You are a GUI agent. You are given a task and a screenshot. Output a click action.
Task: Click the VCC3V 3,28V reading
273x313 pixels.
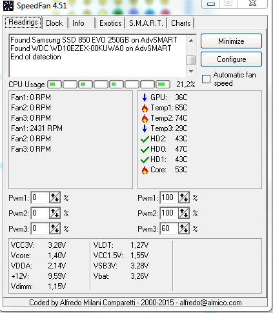click(38, 245)
